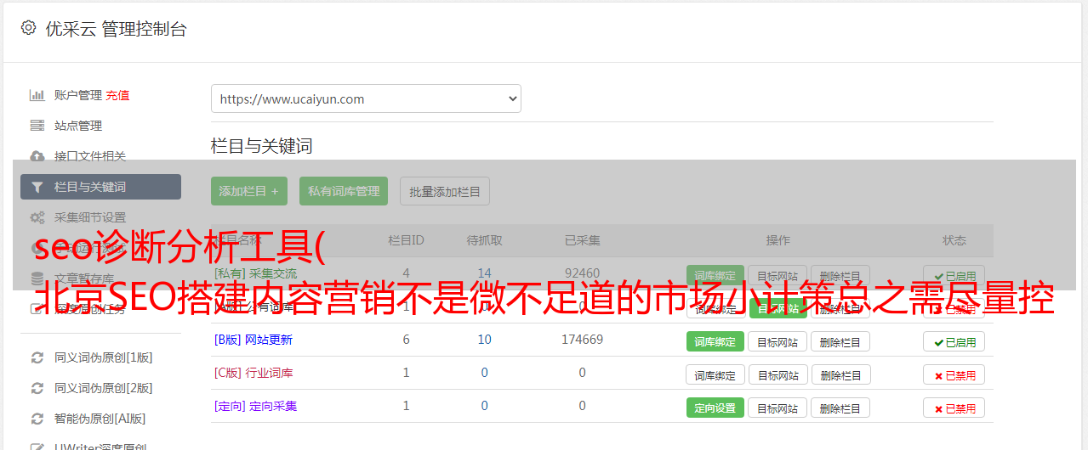Click the collected count 174669
The width and height of the screenshot is (1088, 450).
(582, 340)
